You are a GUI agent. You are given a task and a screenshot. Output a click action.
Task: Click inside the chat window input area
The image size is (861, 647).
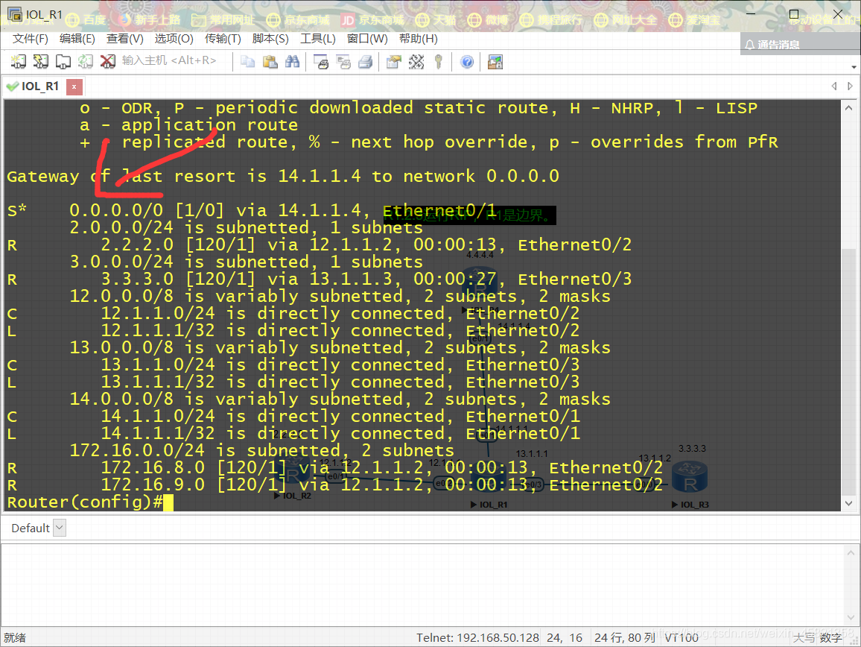423,584
